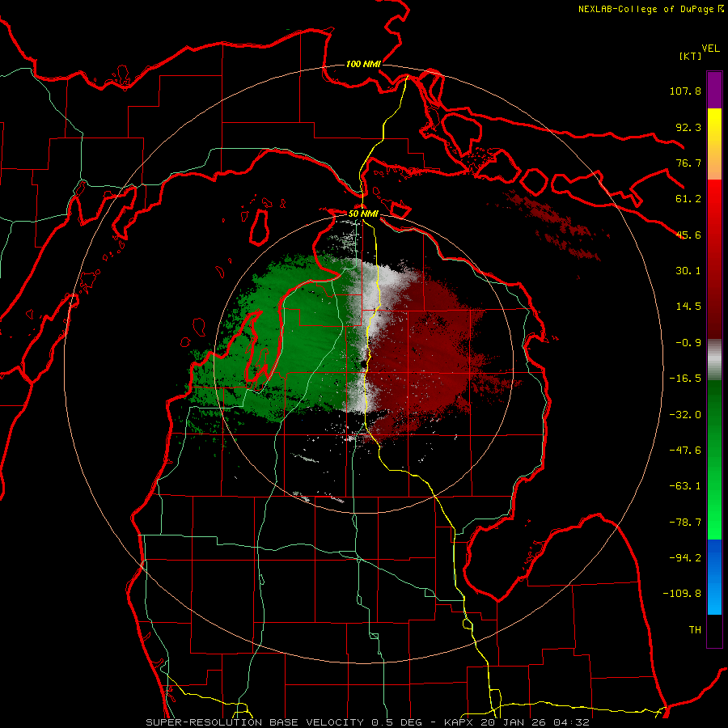Select the 14.5 scale value

click(x=688, y=307)
